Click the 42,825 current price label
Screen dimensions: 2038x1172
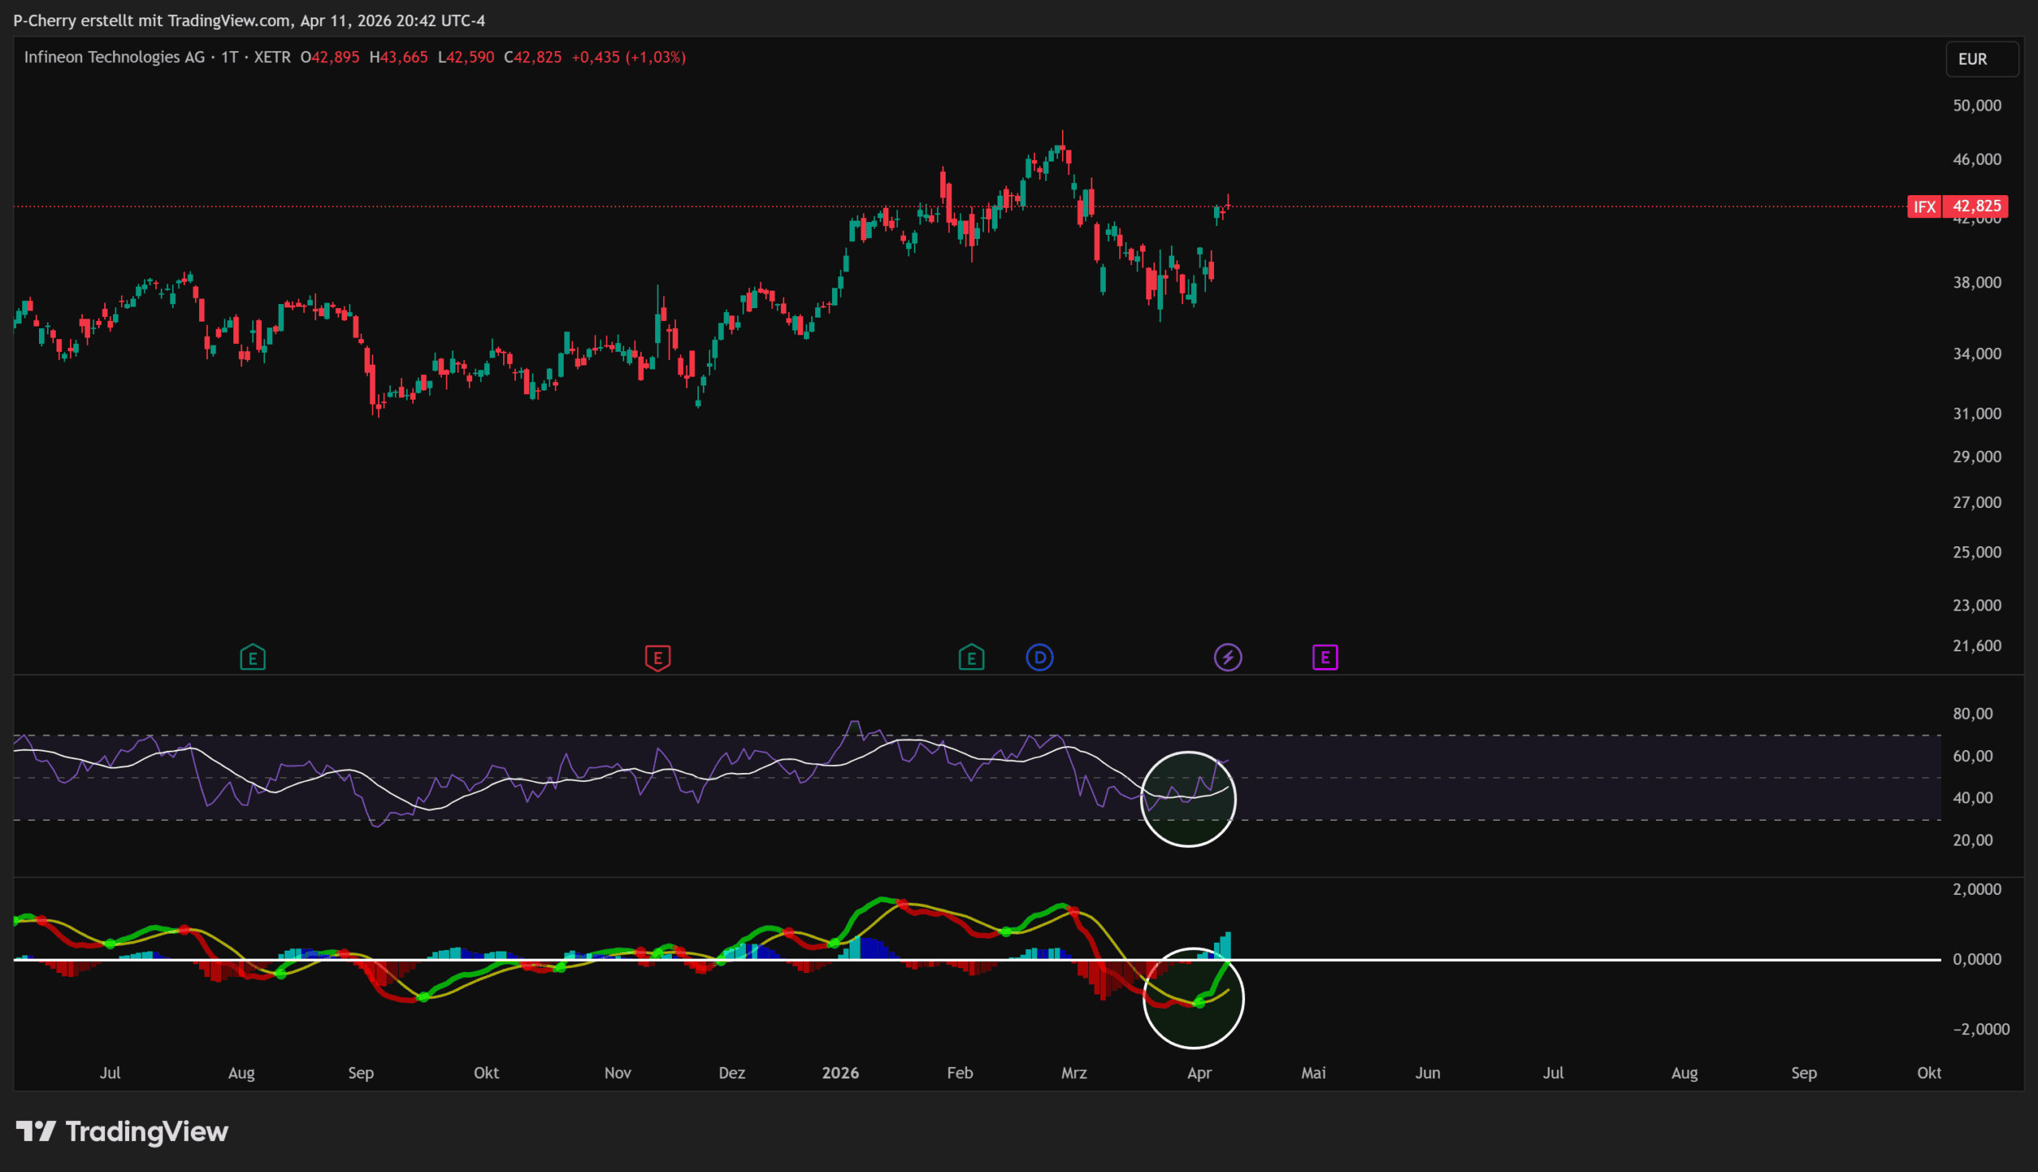1976,206
